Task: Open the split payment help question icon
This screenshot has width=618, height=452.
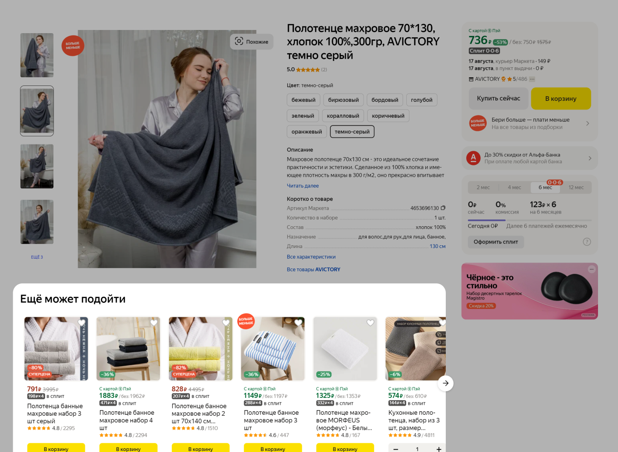Action: click(587, 242)
